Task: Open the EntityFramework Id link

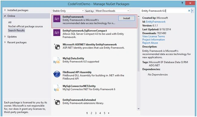Action: [156, 22]
